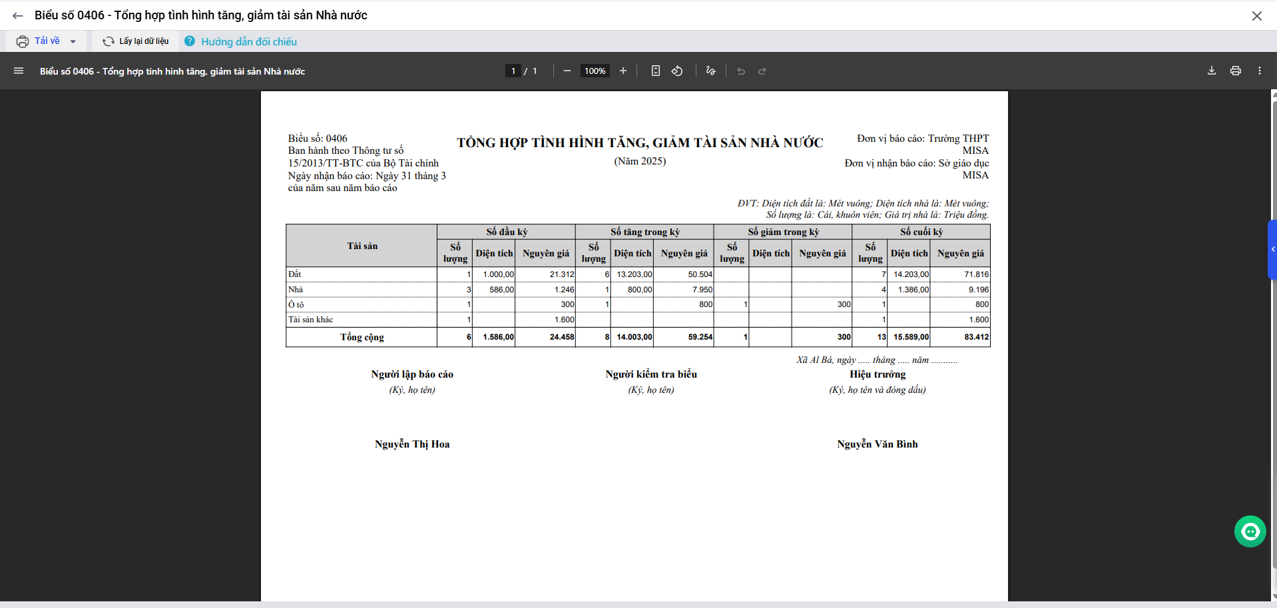This screenshot has width=1277, height=608.
Task: Select the draw annotation tool
Action: 710,71
